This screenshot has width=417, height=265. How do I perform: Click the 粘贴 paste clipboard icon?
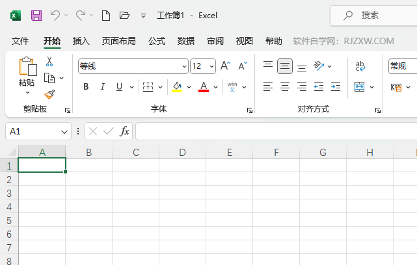tap(27, 66)
